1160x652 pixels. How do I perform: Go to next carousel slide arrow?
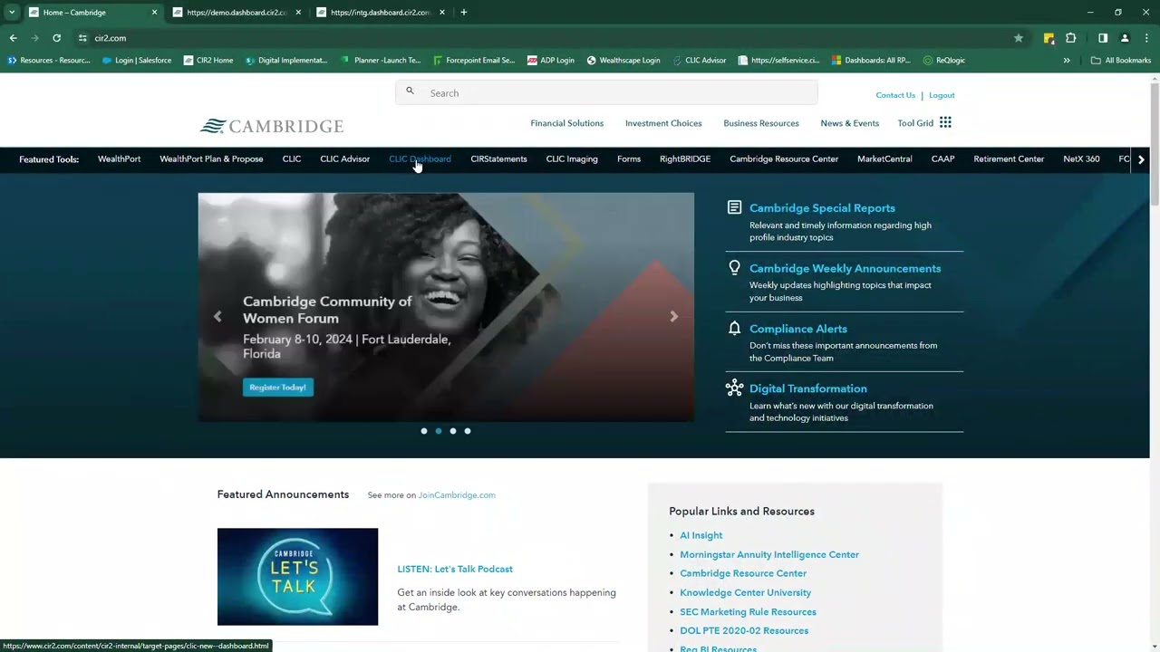(x=673, y=316)
